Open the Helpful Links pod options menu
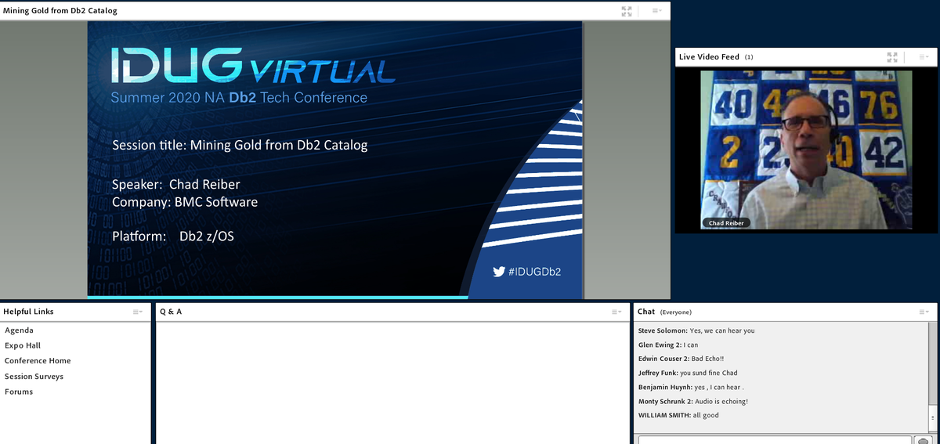 pos(138,312)
